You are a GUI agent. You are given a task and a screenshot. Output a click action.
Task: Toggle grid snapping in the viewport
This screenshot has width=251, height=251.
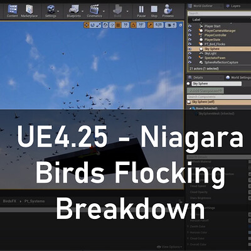click(118, 25)
